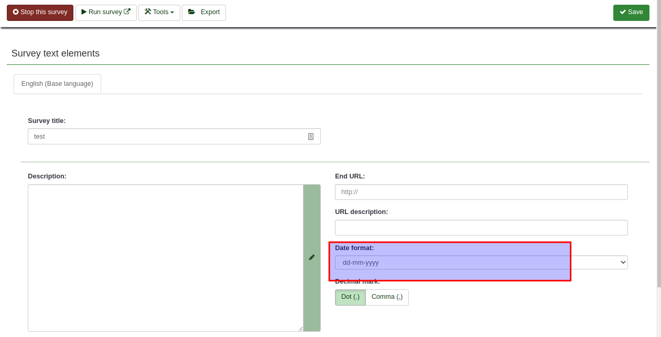Screen dimensions: 661x337
Task: Select Dot (.) as the decimal mark
Action: (350, 297)
